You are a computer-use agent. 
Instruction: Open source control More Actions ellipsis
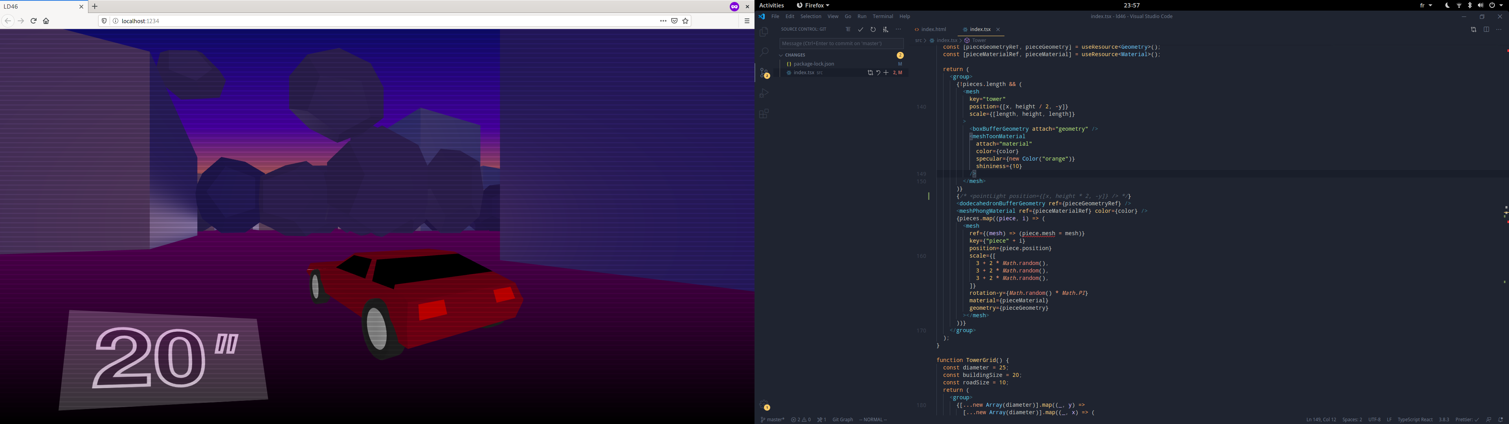point(898,29)
